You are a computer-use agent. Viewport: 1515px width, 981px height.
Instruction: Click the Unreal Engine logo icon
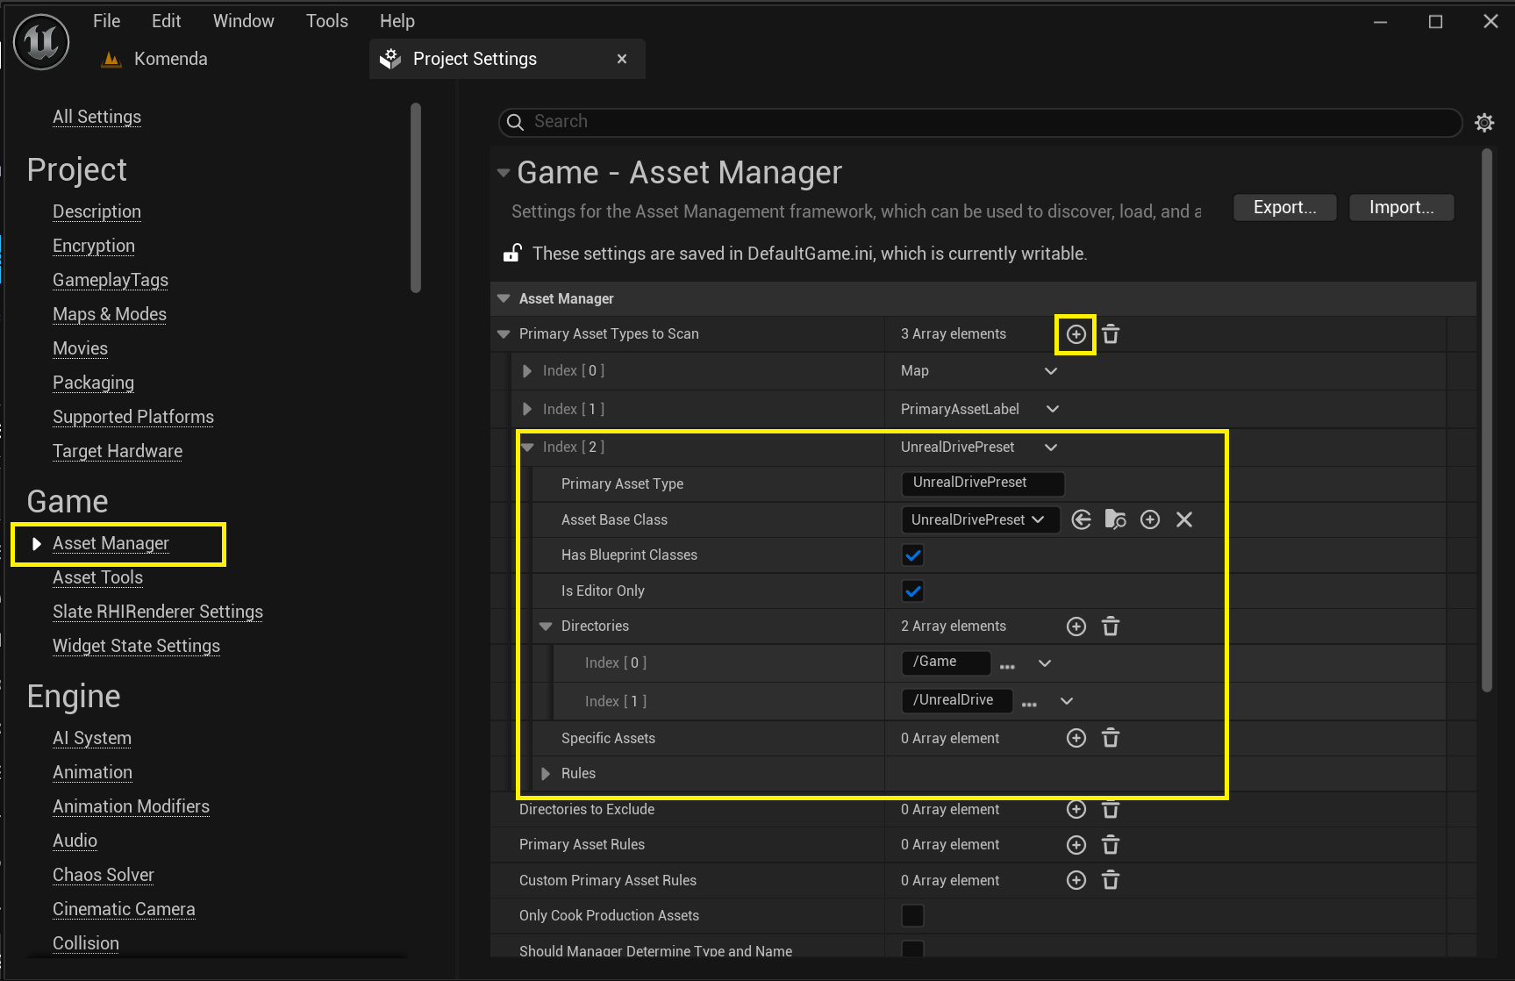[41, 41]
